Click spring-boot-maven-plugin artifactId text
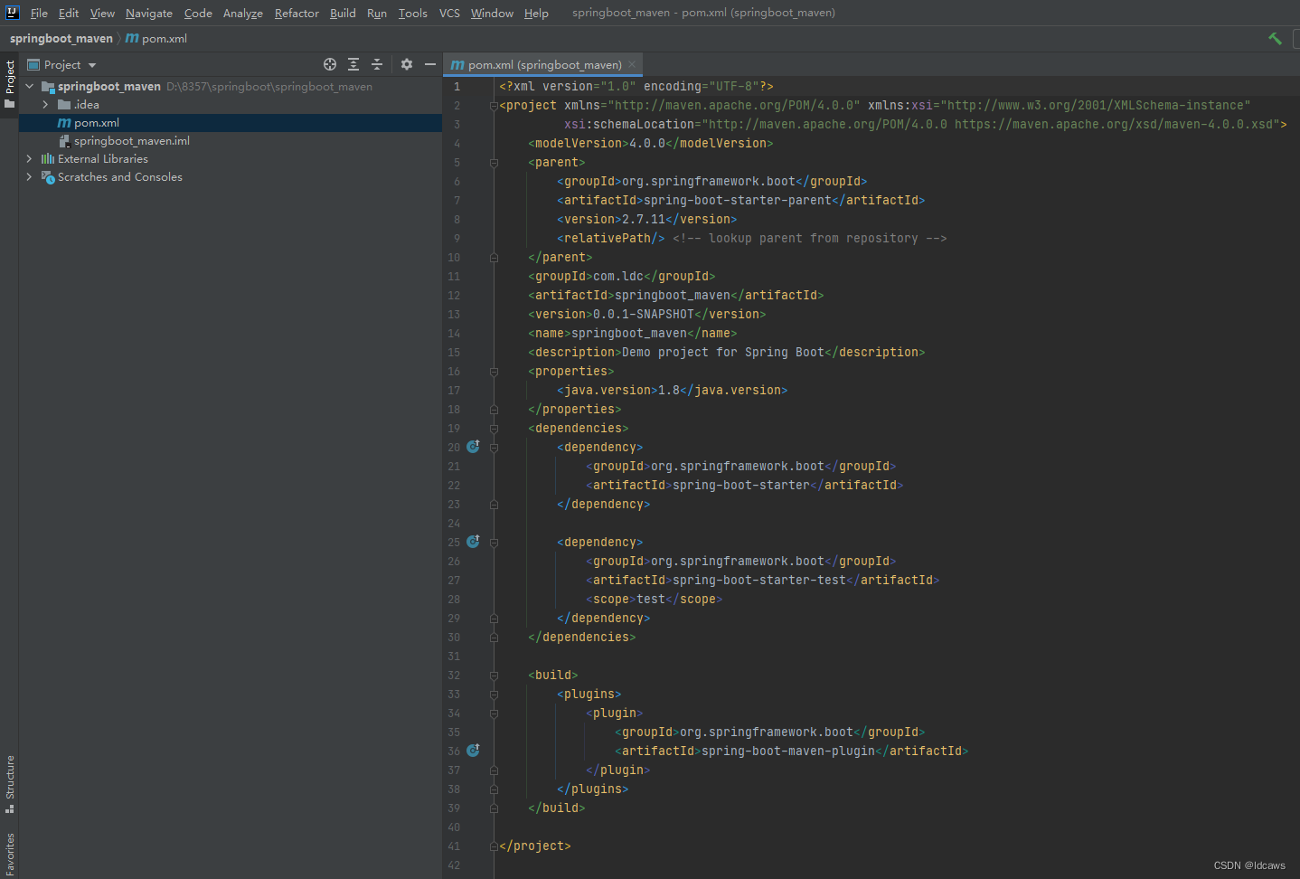 pos(788,751)
